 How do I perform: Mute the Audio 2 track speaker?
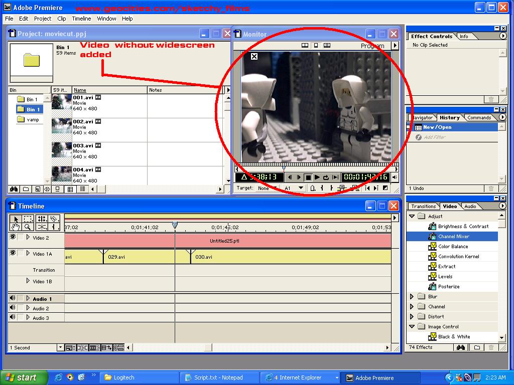tap(13, 308)
